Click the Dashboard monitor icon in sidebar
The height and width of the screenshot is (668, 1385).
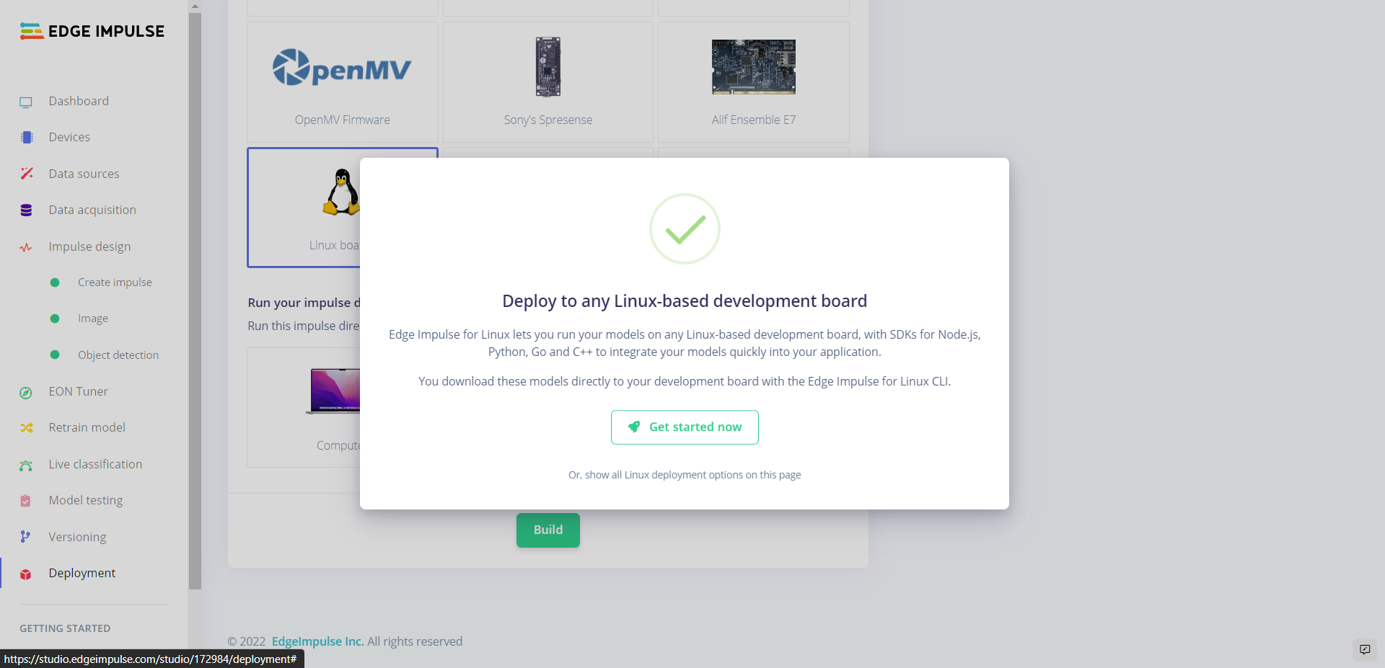click(x=26, y=102)
